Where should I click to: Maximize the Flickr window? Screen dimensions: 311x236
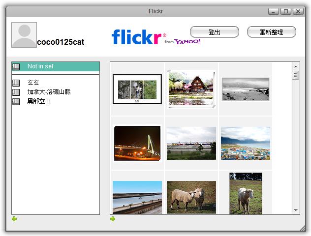286,11
